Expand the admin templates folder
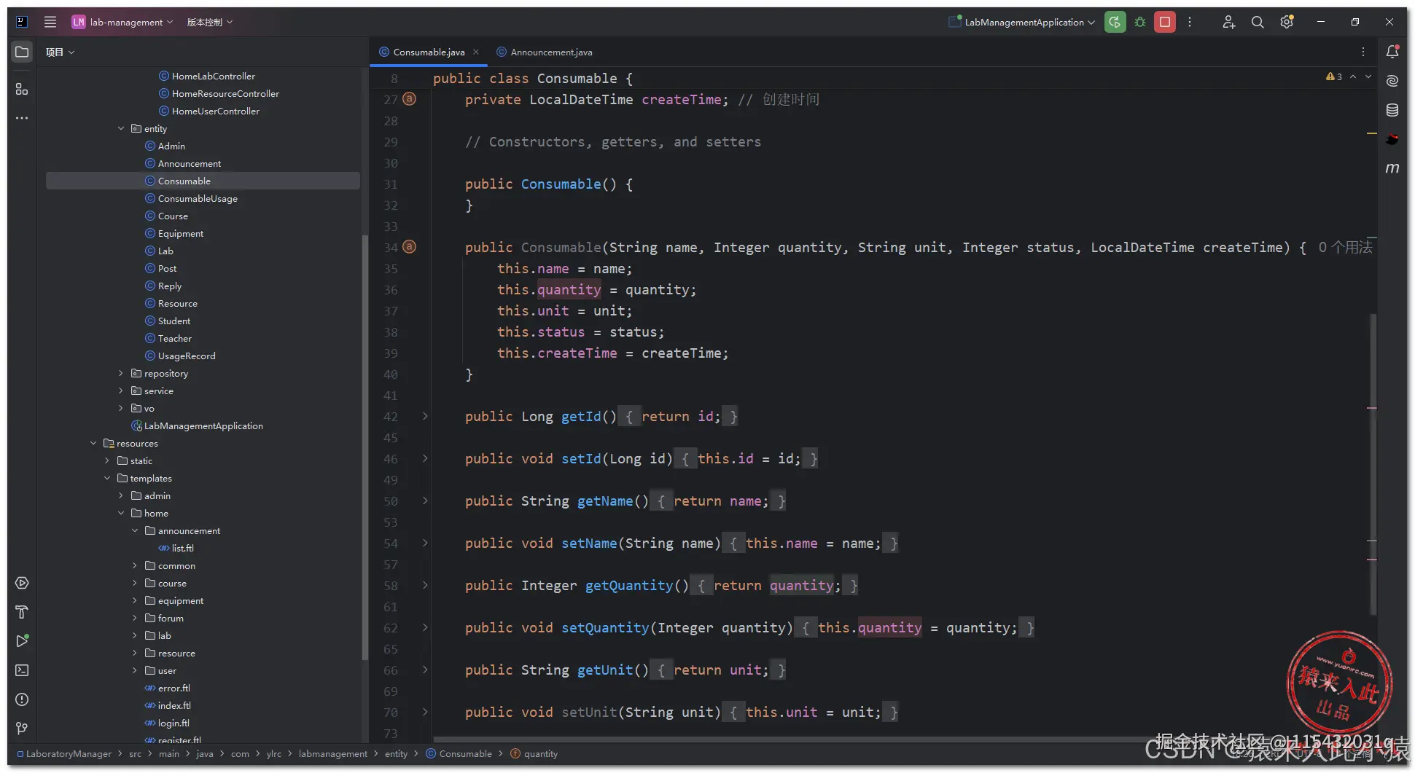The width and height of the screenshot is (1415, 773). 121,495
